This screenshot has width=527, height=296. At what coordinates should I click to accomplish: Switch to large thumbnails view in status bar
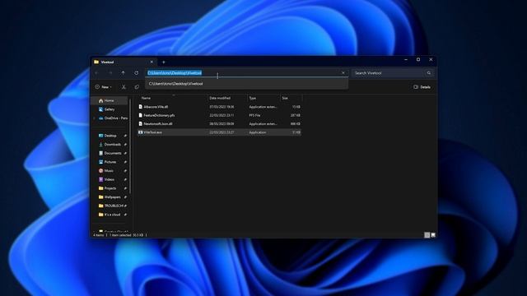(433, 235)
